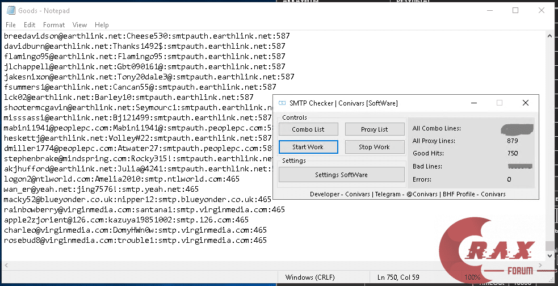This screenshot has height=286, width=558.
Task: Click the errors value '0'
Action: 509,179
